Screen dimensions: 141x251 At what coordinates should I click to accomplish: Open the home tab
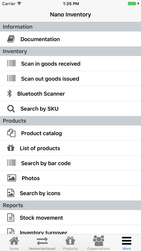point(14,243)
